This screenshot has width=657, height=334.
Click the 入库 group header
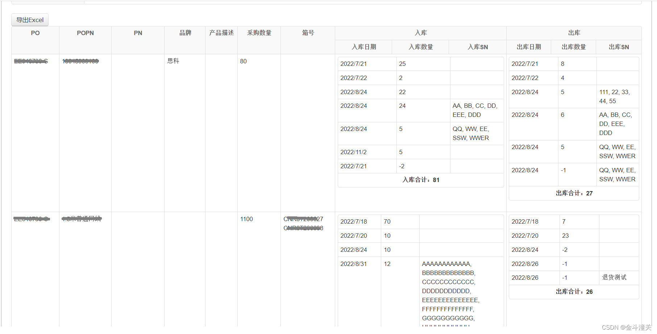pos(420,33)
